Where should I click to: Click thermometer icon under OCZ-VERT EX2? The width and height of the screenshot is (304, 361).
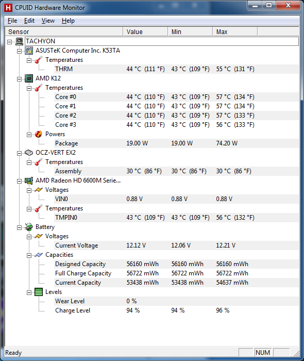coord(39,162)
